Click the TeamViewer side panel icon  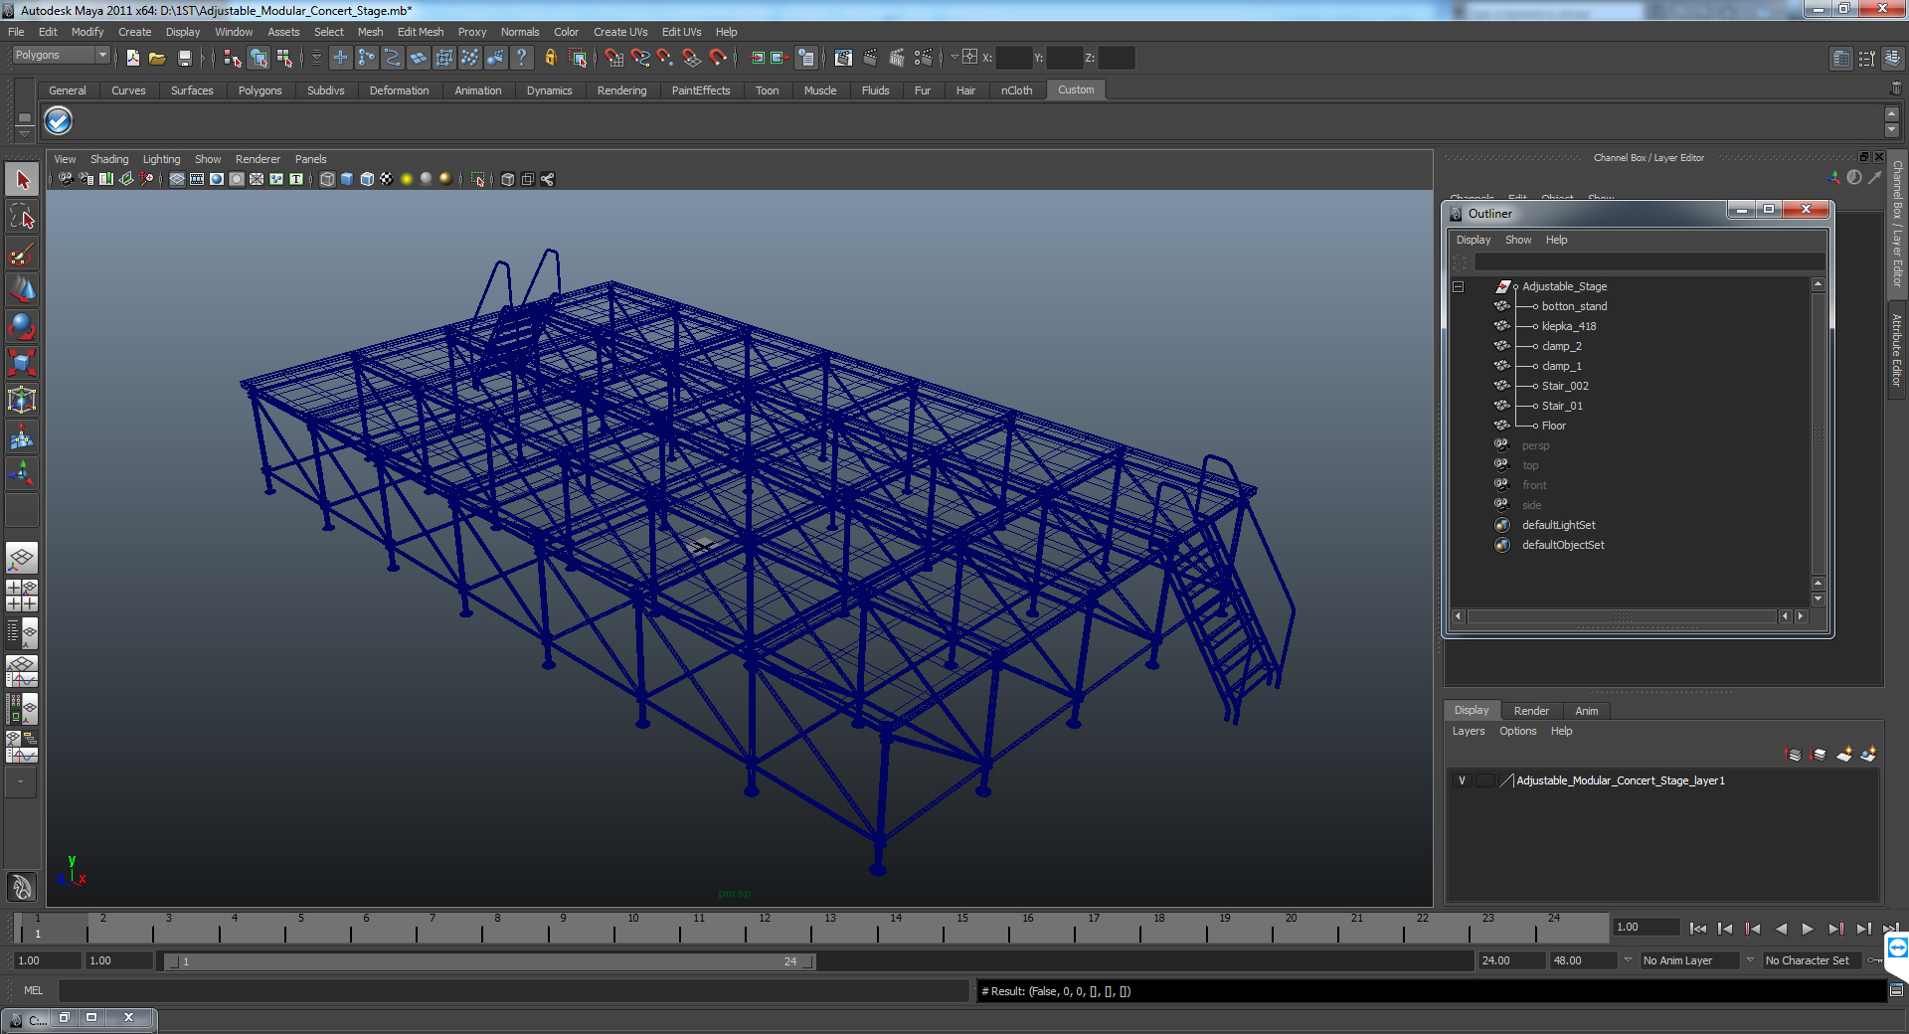coord(1897,948)
